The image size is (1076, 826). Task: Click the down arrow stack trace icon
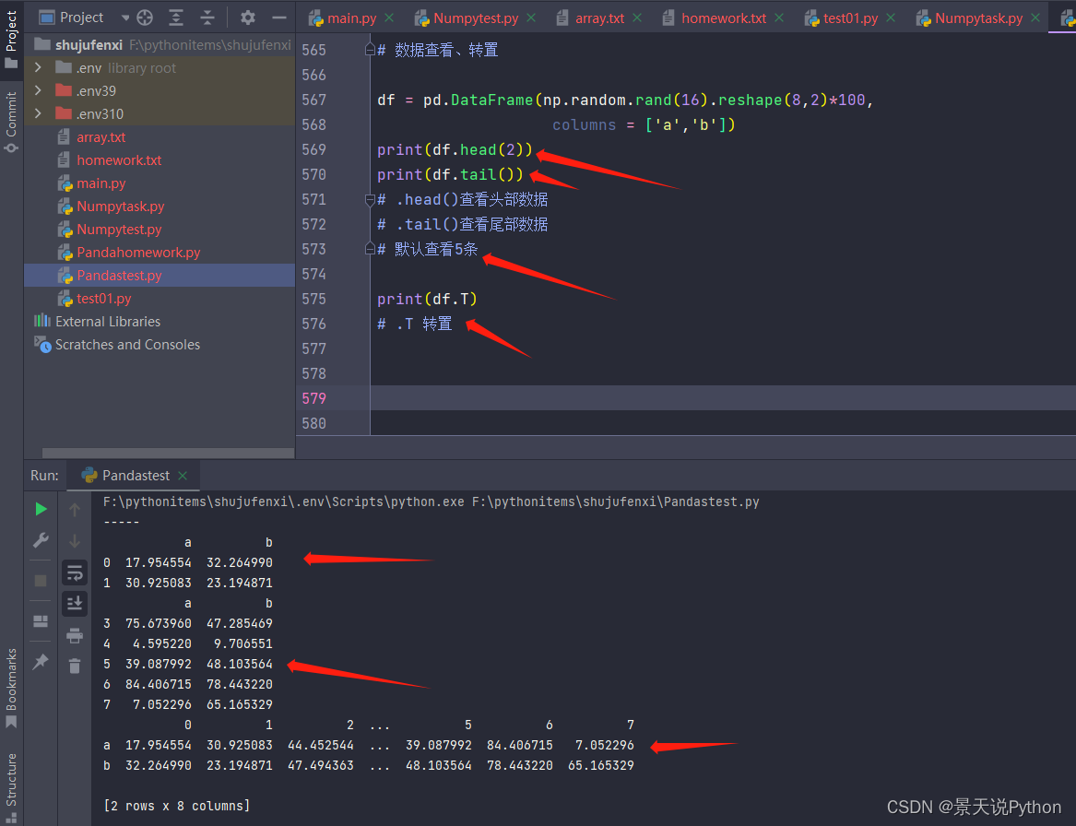75,540
